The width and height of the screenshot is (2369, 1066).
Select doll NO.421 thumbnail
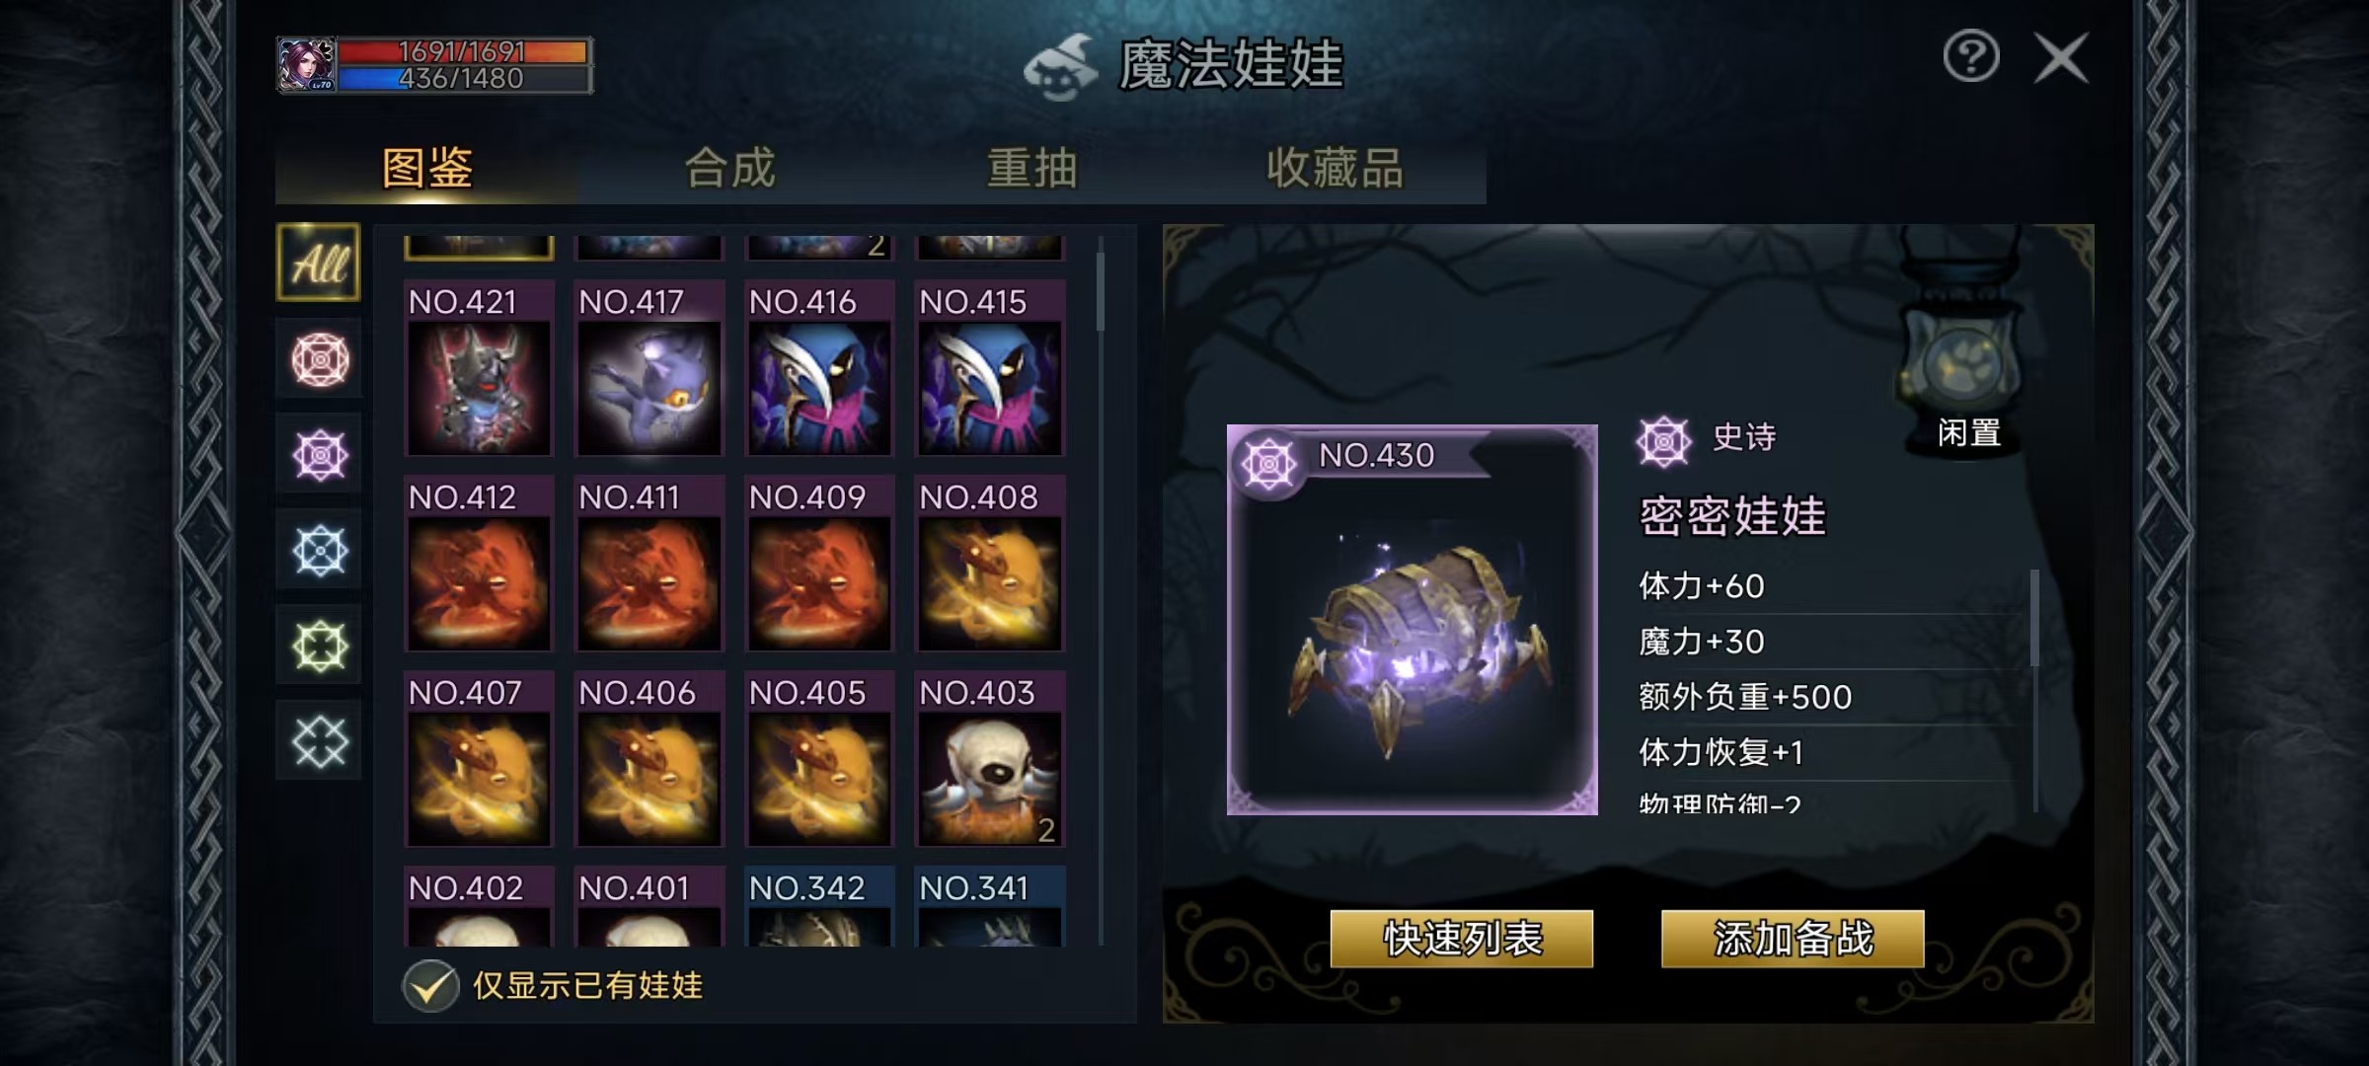coord(479,368)
